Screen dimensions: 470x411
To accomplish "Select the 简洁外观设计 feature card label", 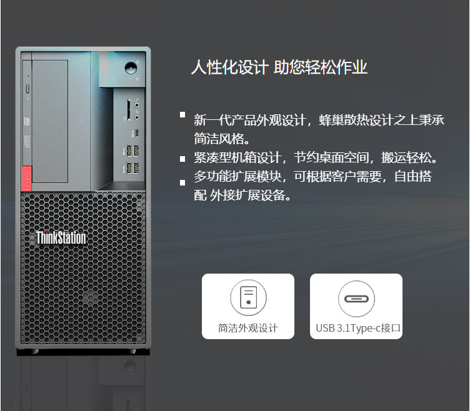I will coord(248,328).
